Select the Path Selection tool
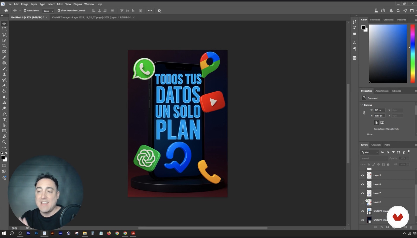This screenshot has height=238, width=417. click(4, 125)
